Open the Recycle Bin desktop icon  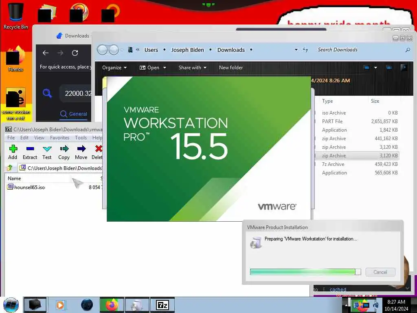[x=15, y=16]
